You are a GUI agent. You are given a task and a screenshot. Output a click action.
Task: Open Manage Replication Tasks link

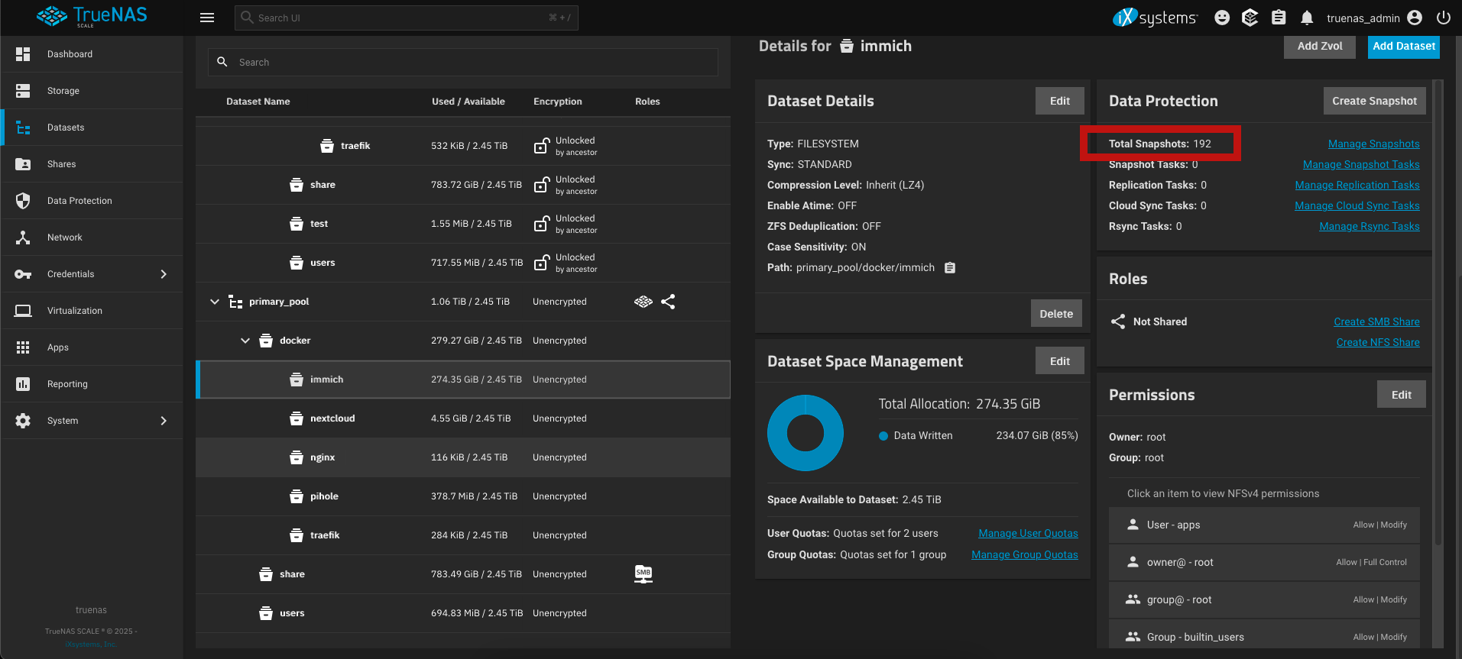coord(1357,185)
